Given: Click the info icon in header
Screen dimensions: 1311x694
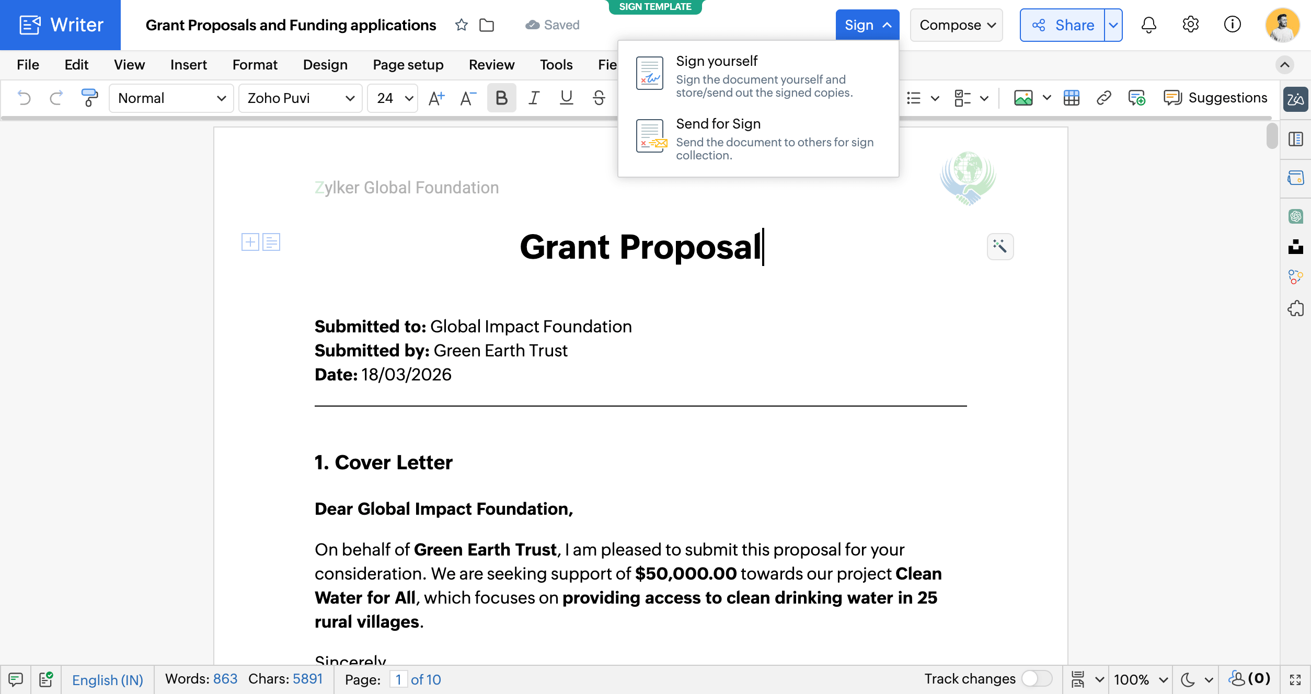Looking at the screenshot, I should tap(1232, 25).
